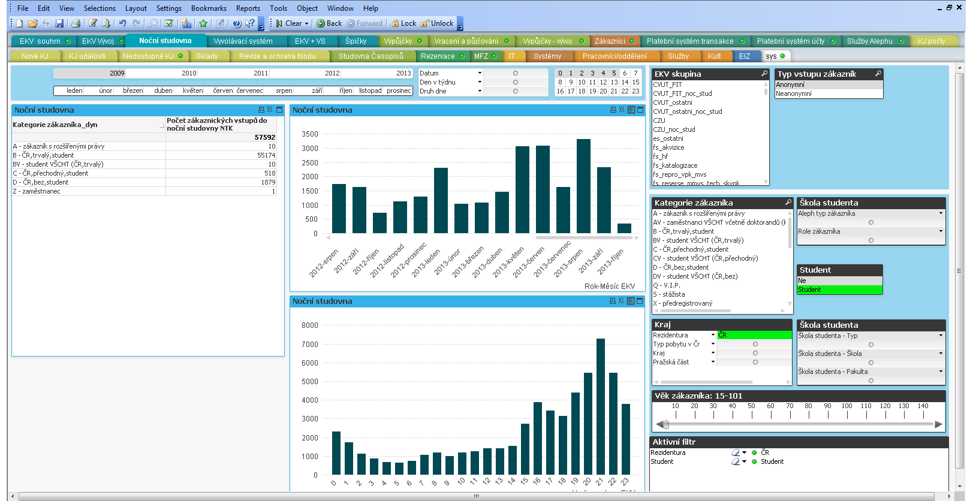Viewport: 976px width, 501px height.
Task: Export Noční studovna table to Excel
Action: click(x=270, y=110)
